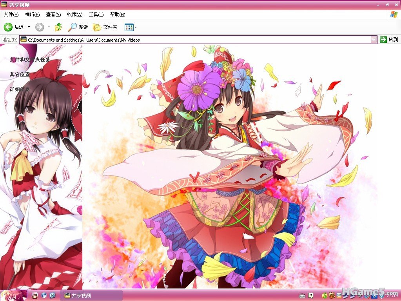Toggle the Folders (文件夹) pane button
Image resolution: width=401 pixels, height=301 pixels.
pos(105,27)
